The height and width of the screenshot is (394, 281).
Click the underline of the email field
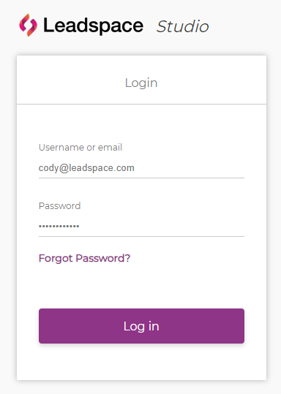tap(141, 178)
